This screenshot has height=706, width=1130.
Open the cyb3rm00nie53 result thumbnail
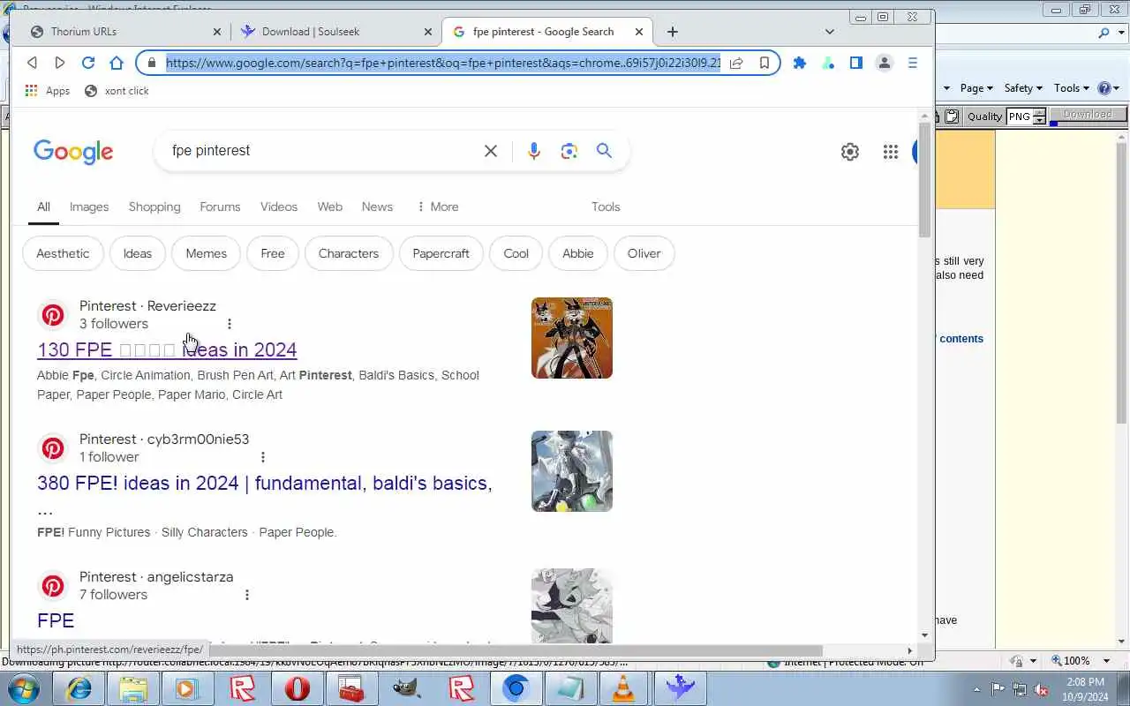click(572, 471)
